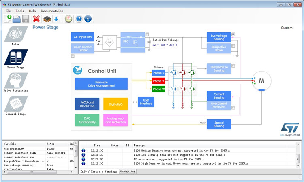Screen dimensions: 304x182
Task: Click info icon of F103 High Density message
Action: click(x=83, y=163)
